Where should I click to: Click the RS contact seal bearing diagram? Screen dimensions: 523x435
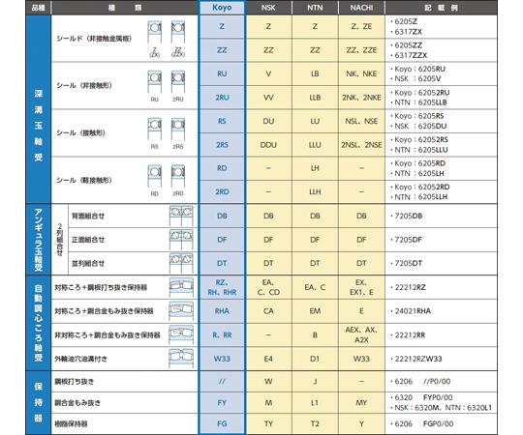click(154, 129)
